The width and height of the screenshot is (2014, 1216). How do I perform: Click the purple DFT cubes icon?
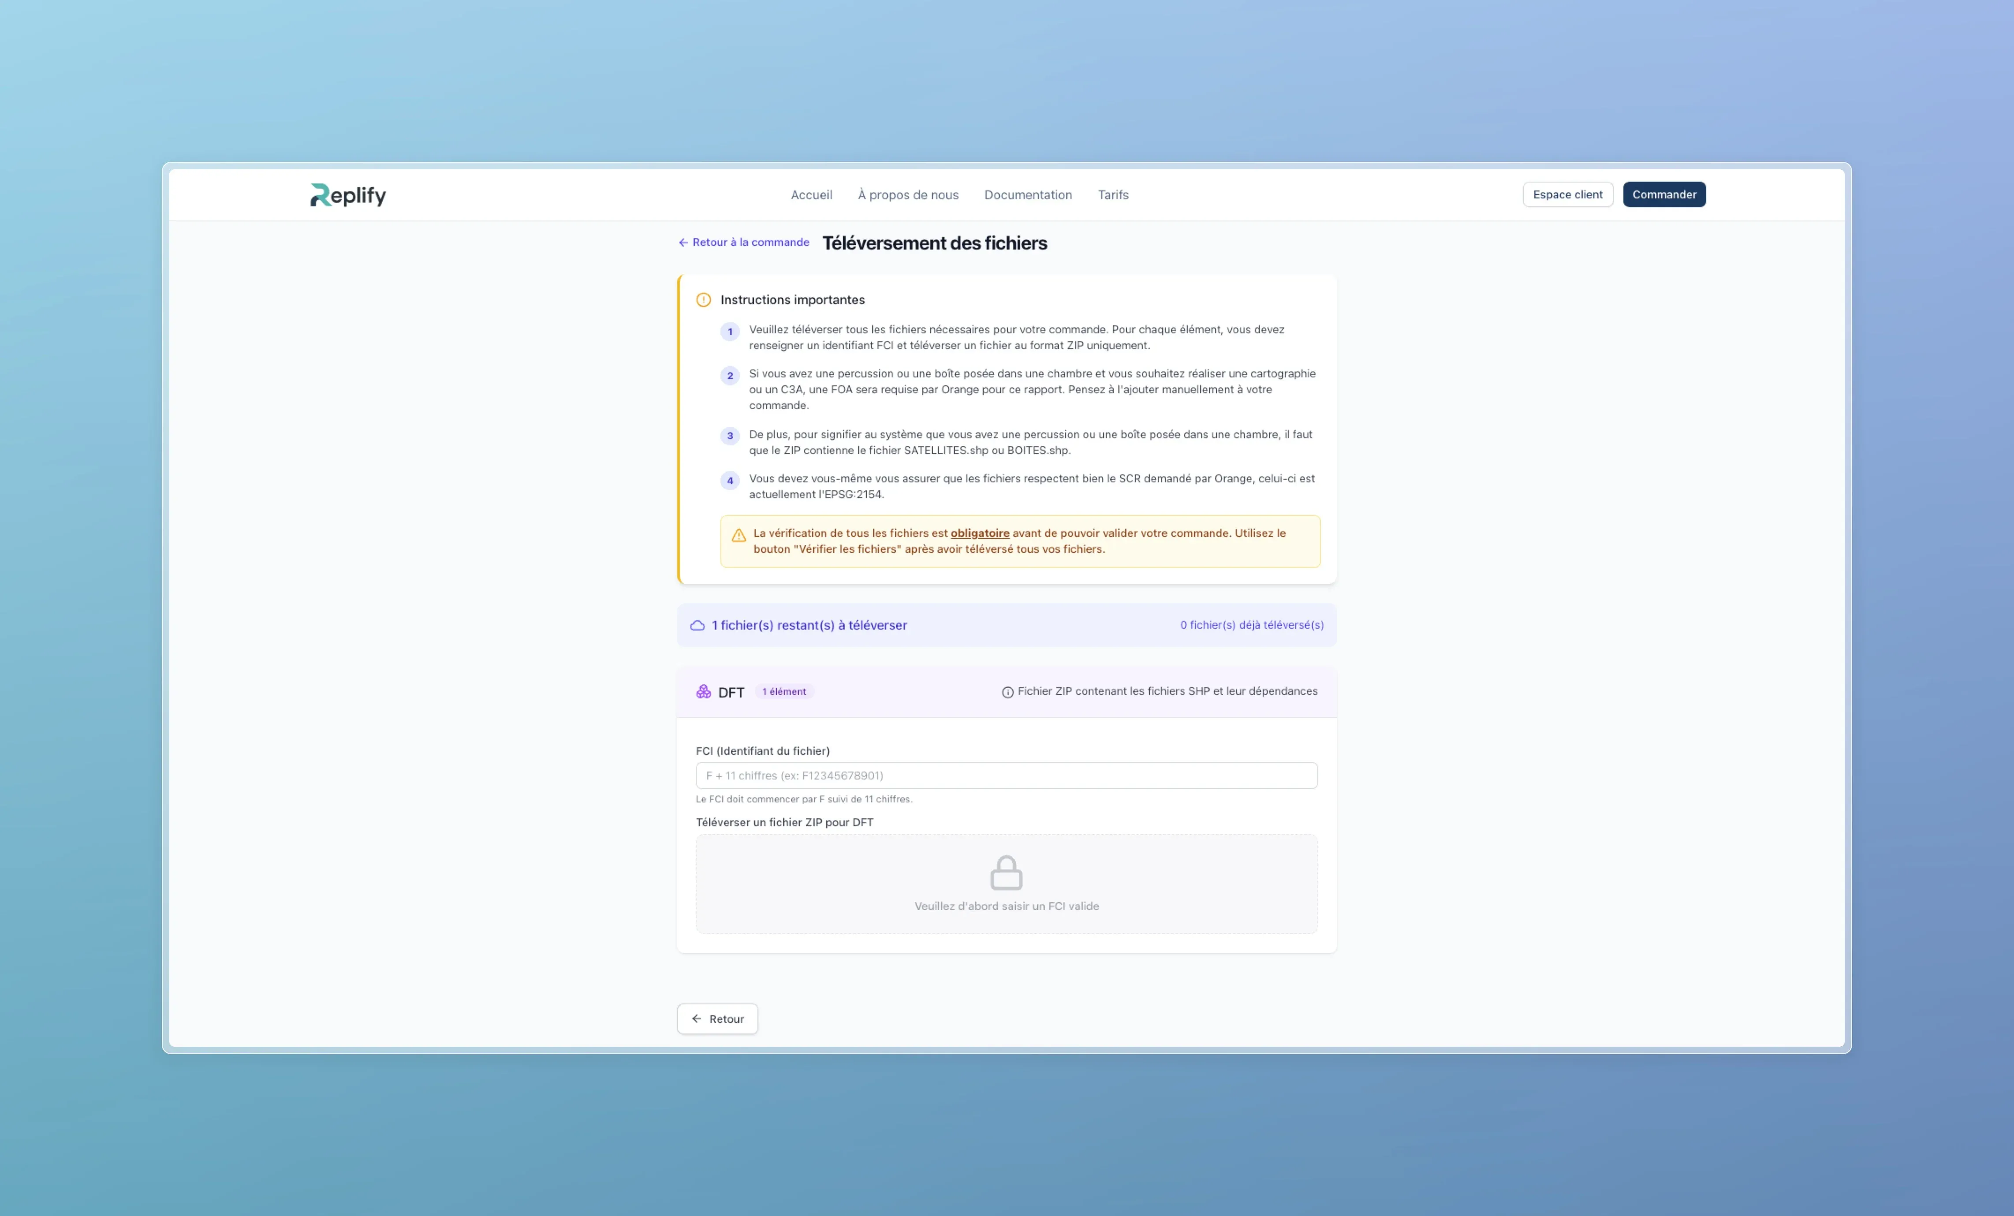click(x=703, y=691)
